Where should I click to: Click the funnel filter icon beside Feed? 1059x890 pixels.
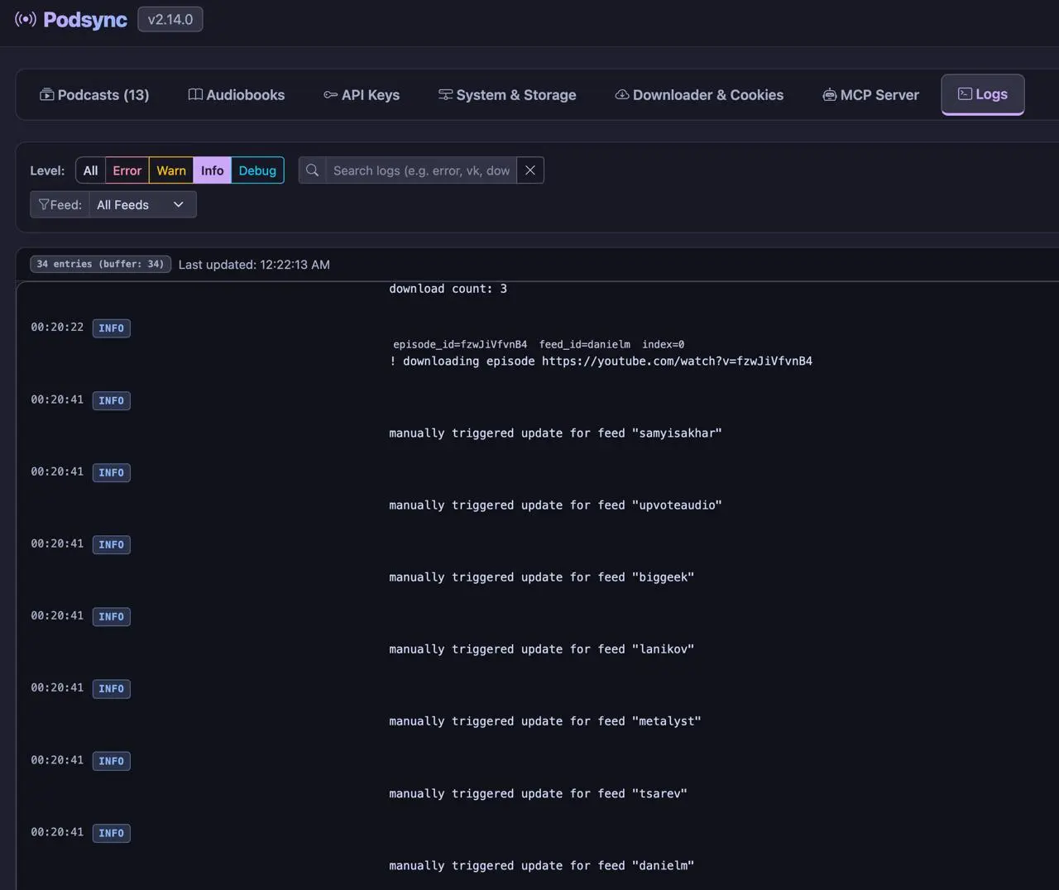pyautogui.click(x=44, y=204)
